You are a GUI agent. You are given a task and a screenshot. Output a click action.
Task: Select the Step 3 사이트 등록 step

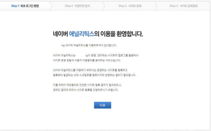(130, 6)
